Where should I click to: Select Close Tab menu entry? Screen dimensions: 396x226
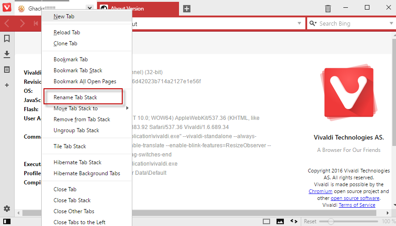point(87,189)
